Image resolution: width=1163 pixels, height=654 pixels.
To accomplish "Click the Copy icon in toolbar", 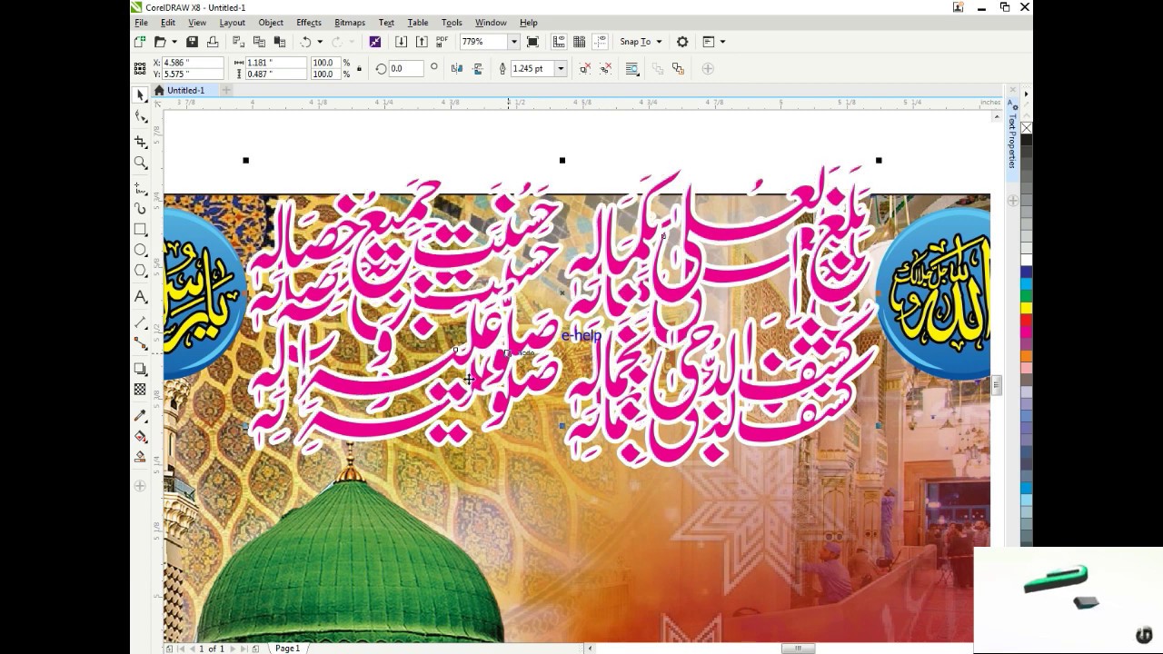I will [259, 42].
